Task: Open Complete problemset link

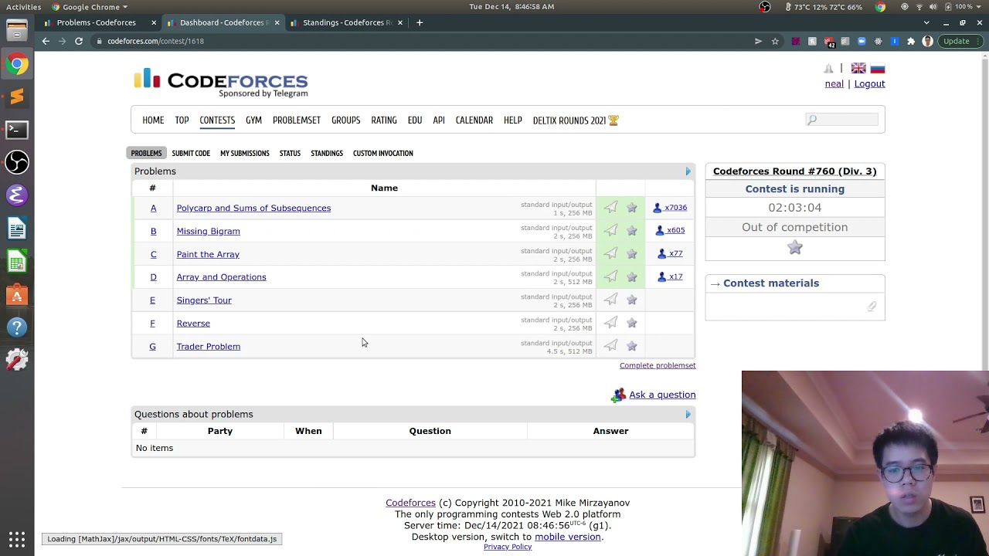Action: coord(658,365)
